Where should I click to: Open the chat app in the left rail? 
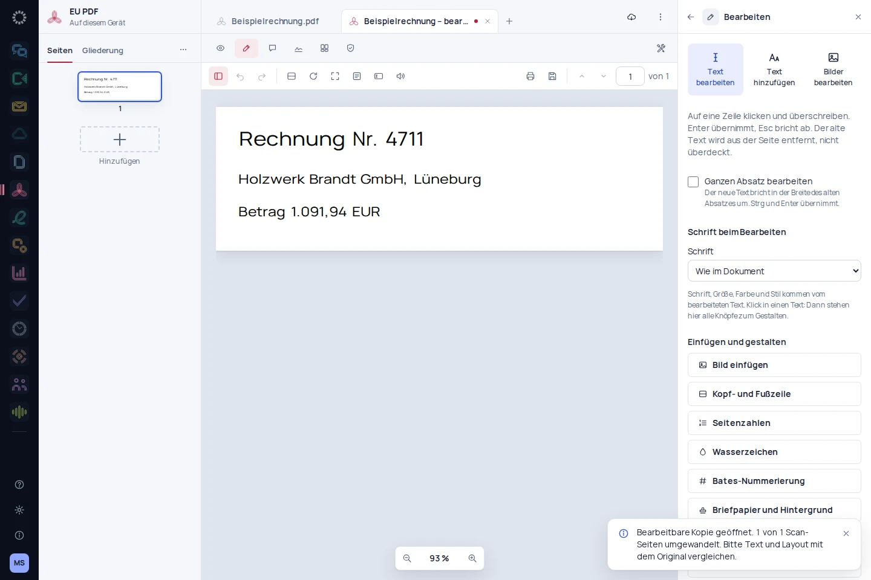tap(19, 50)
